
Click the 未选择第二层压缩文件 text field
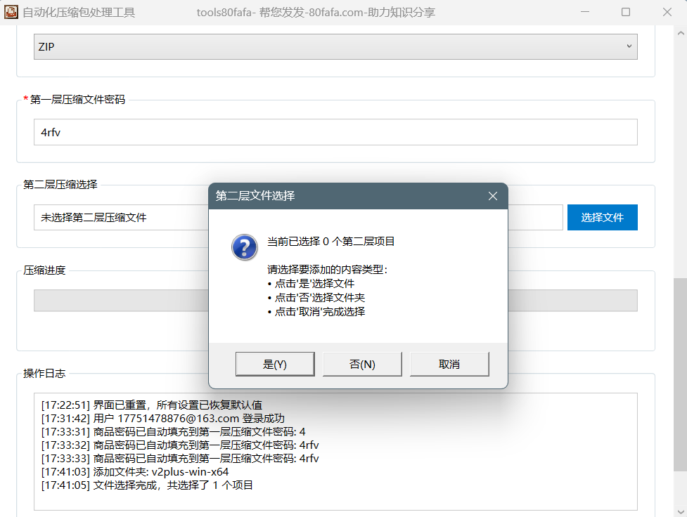click(x=120, y=218)
